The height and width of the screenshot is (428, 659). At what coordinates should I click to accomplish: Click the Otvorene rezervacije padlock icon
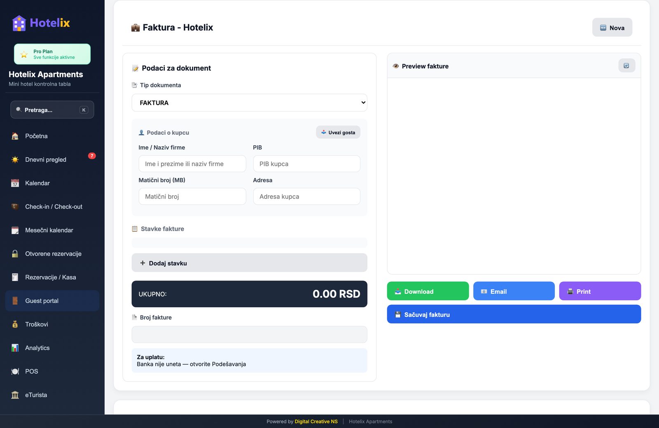15,254
